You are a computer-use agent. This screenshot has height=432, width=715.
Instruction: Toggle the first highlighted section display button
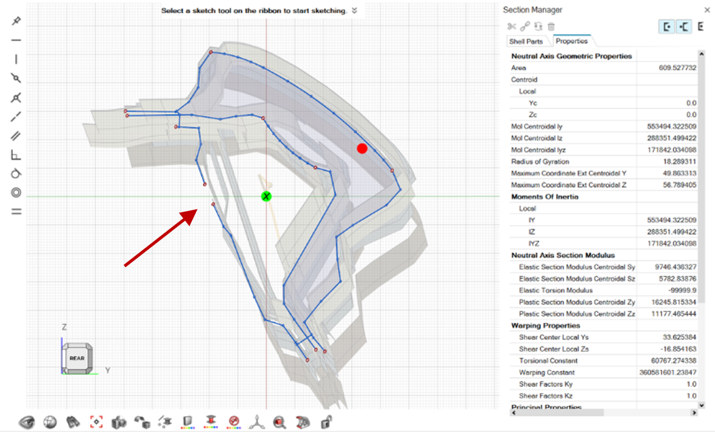click(667, 27)
